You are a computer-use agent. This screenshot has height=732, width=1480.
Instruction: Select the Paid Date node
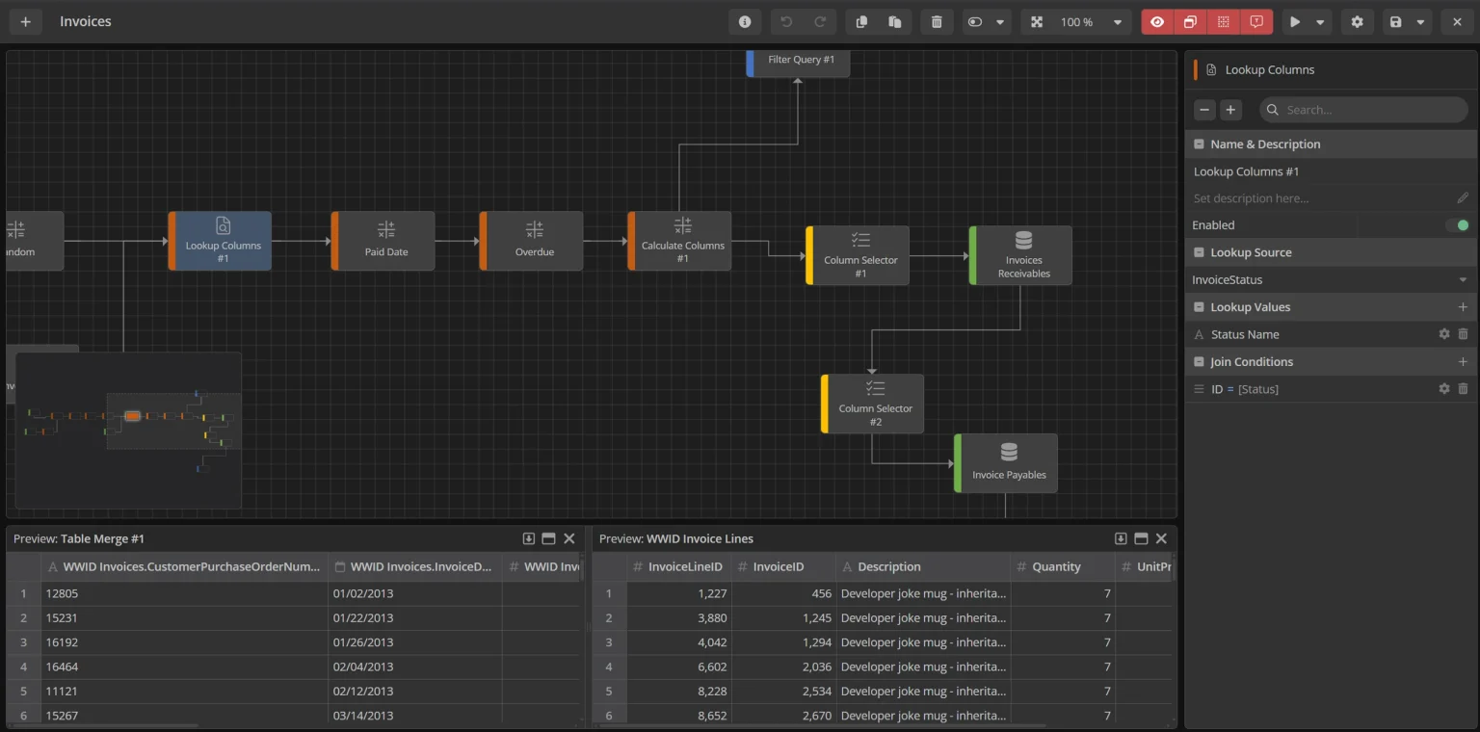383,241
